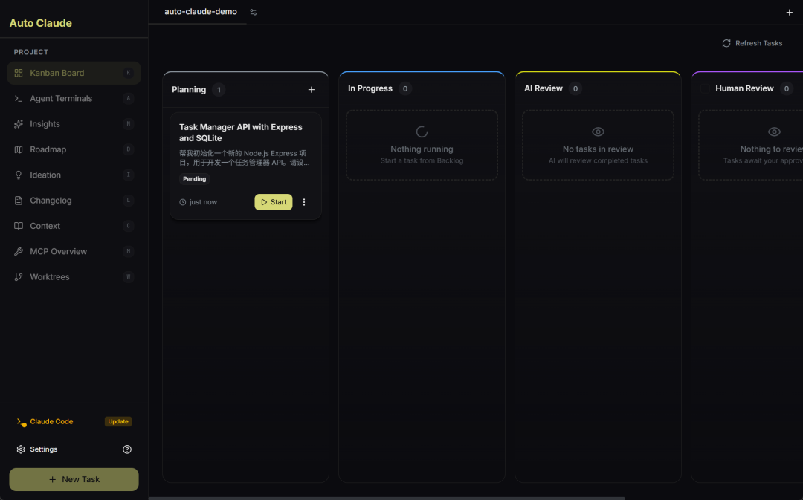Viewport: 803px width, 500px height.
Task: Click the Ideation lightbulb icon
Action: [x=19, y=175]
